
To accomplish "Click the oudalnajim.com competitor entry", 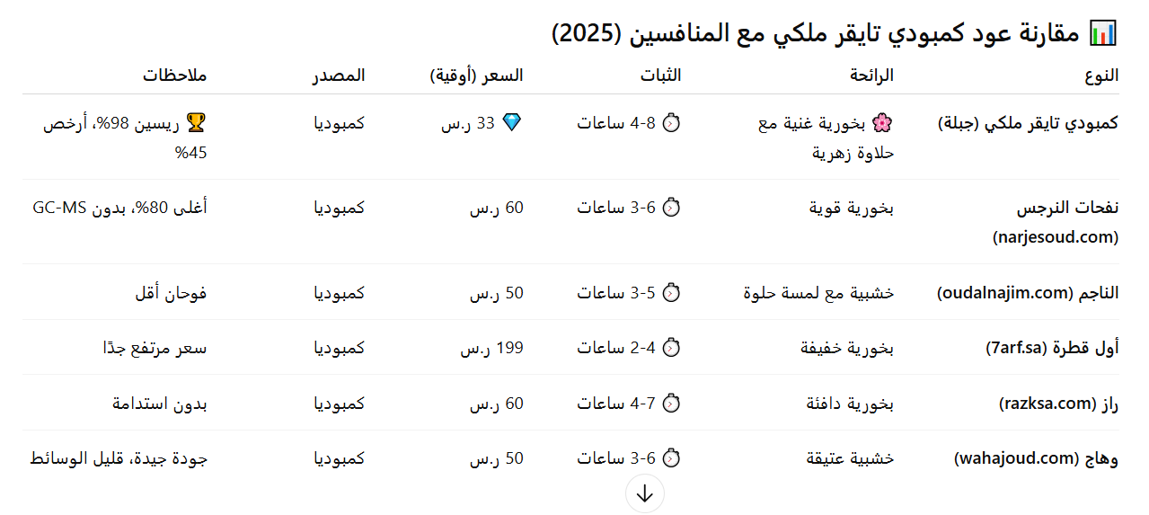I will [x=1028, y=293].
